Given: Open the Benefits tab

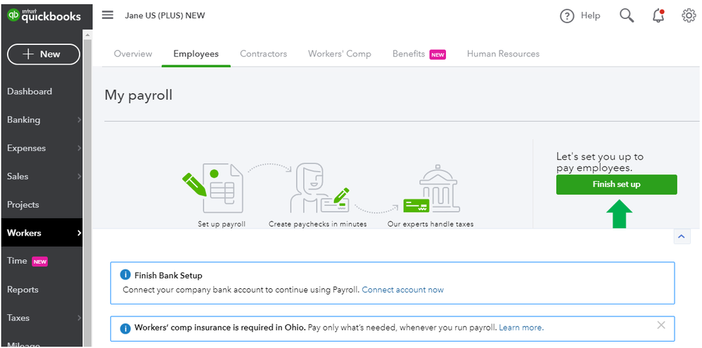Looking at the screenshot, I should click(x=409, y=53).
